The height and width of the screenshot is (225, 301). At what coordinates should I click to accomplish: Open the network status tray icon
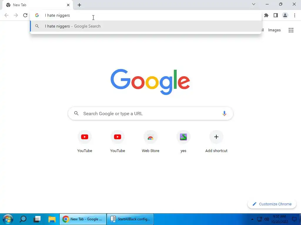pyautogui.click(x=260, y=219)
